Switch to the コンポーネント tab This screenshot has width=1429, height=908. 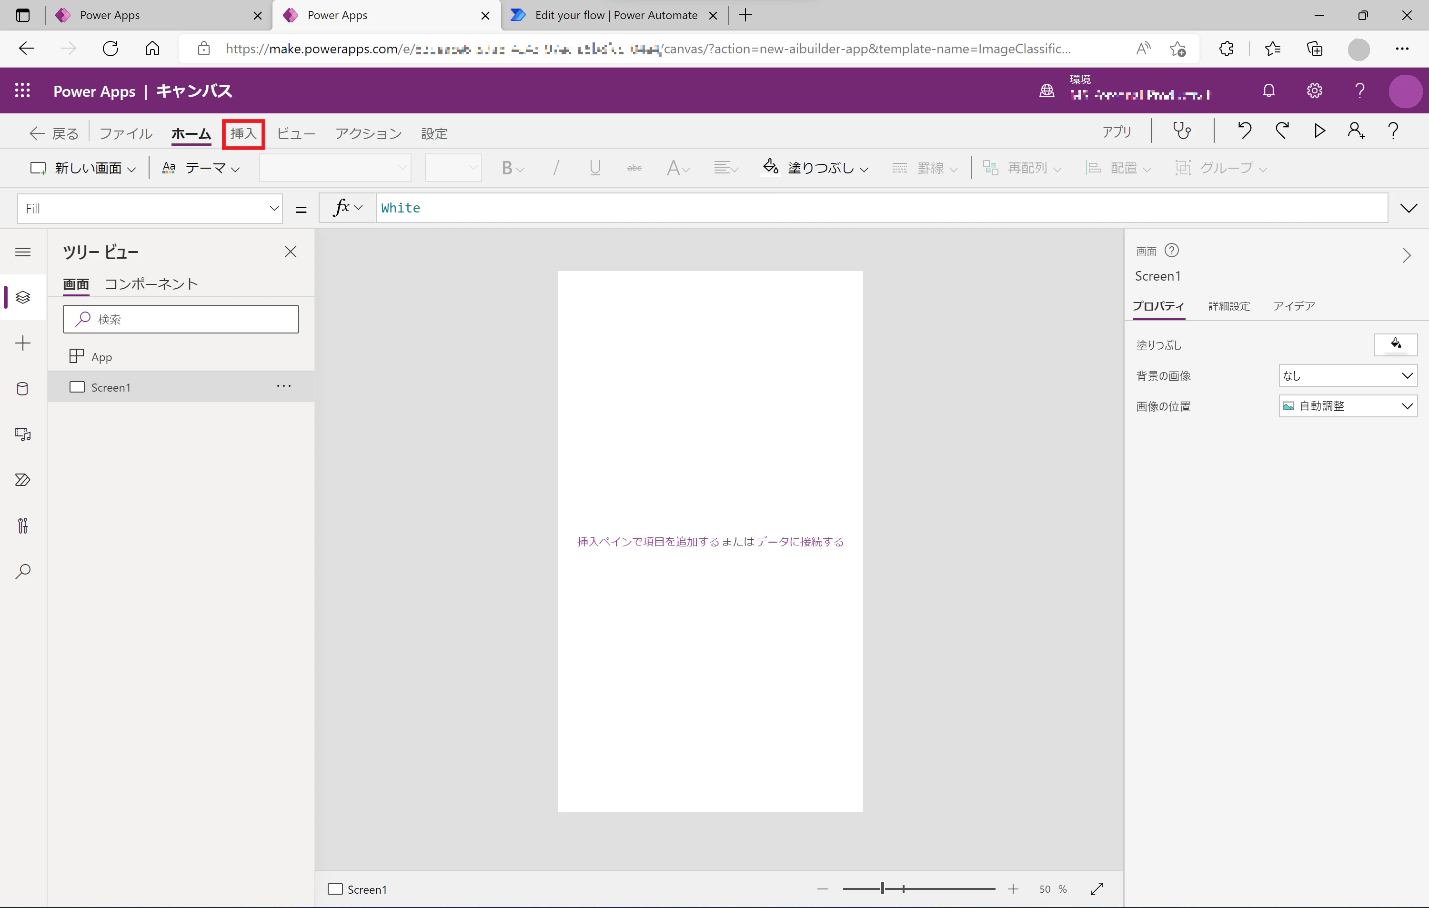(x=151, y=284)
